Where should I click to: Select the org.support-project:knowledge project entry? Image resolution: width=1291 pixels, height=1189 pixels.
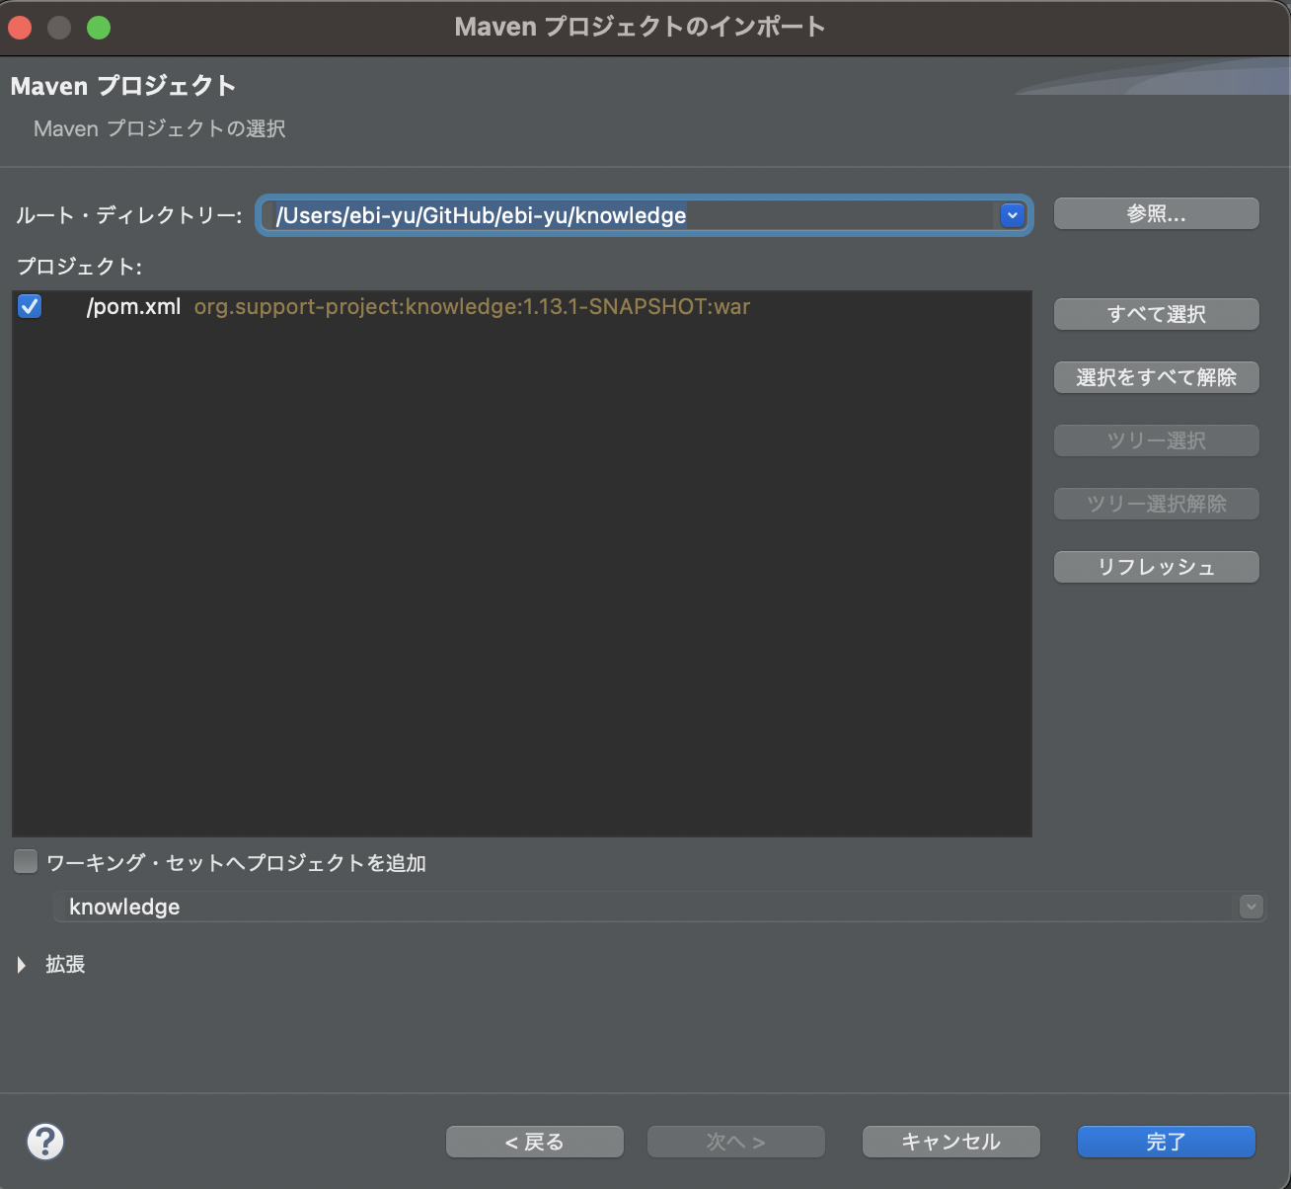471,307
